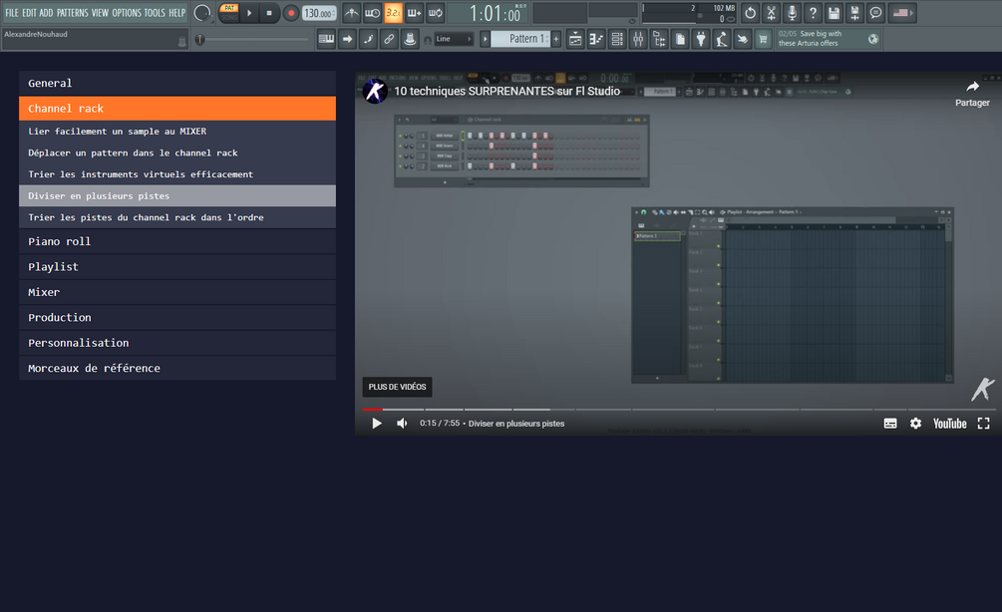This screenshot has height=612, width=1002.
Task: Expand the Mixer section
Action: pyautogui.click(x=177, y=292)
